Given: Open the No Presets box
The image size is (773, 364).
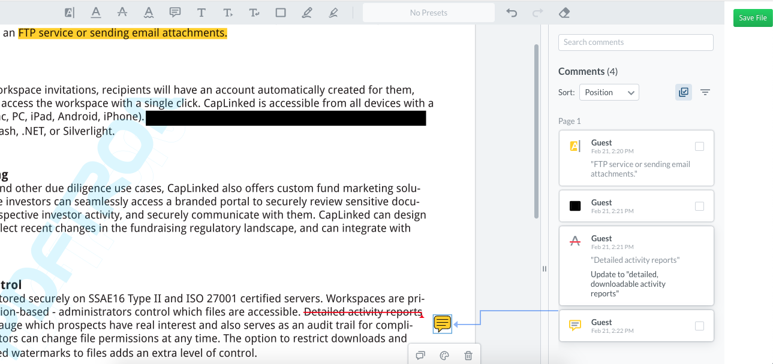Looking at the screenshot, I should [x=429, y=13].
